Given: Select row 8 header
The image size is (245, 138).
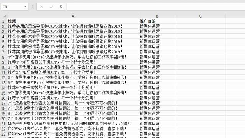Looking at the screenshot, I should click(x=3, y=57).
